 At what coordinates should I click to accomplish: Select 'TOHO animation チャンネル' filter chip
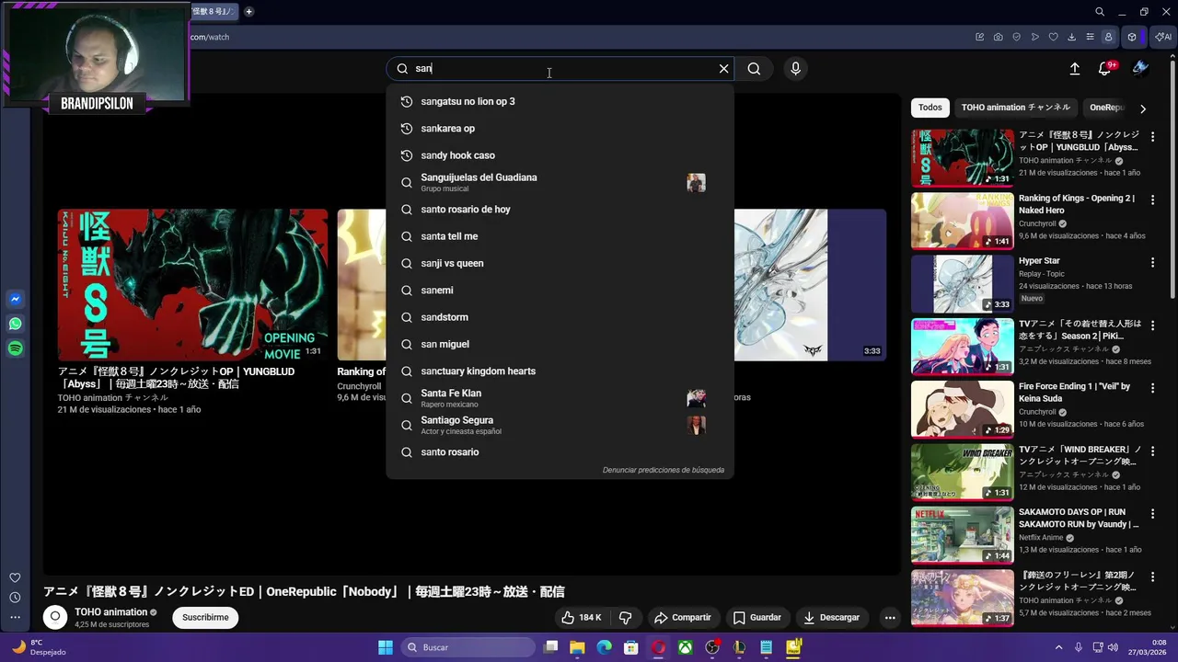click(1016, 108)
